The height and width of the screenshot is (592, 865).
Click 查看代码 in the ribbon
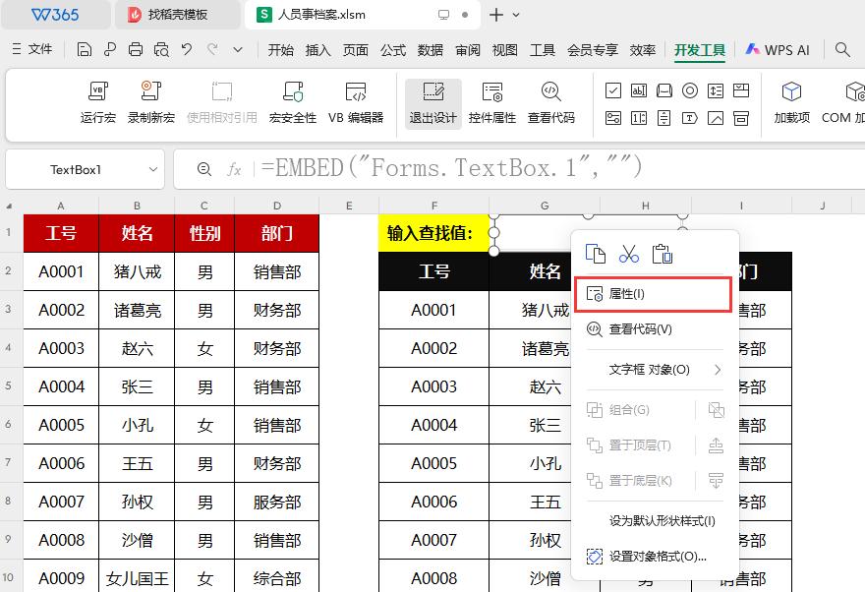pos(551,102)
